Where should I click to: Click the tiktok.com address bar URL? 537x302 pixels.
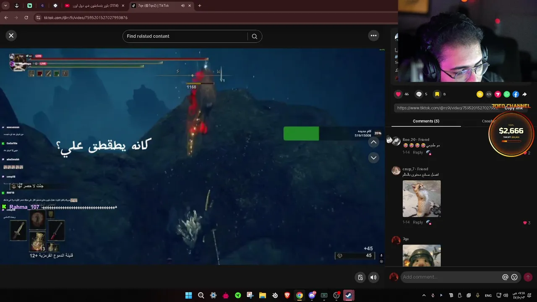click(x=86, y=18)
